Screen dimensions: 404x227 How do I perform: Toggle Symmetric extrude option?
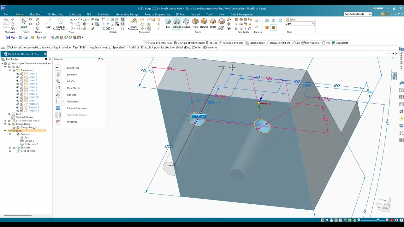click(58, 75)
